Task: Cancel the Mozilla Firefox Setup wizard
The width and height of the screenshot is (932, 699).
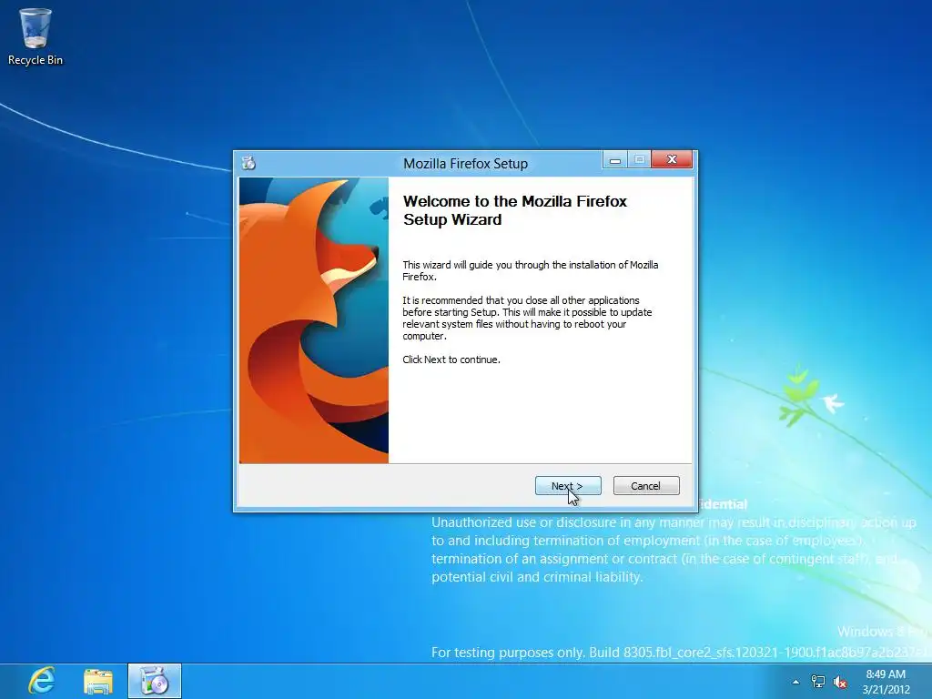Action: 646,486
